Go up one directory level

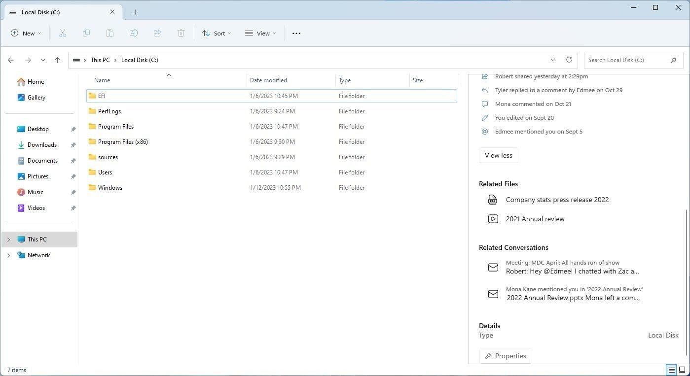[x=57, y=60]
